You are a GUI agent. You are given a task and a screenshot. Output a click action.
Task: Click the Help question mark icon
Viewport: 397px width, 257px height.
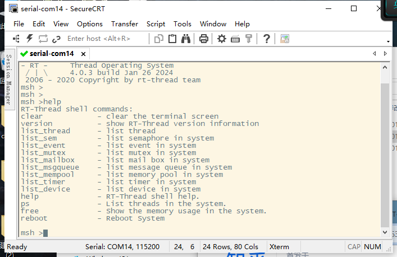[266, 39]
